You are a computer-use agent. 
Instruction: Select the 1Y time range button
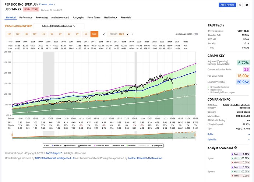click(86, 34)
